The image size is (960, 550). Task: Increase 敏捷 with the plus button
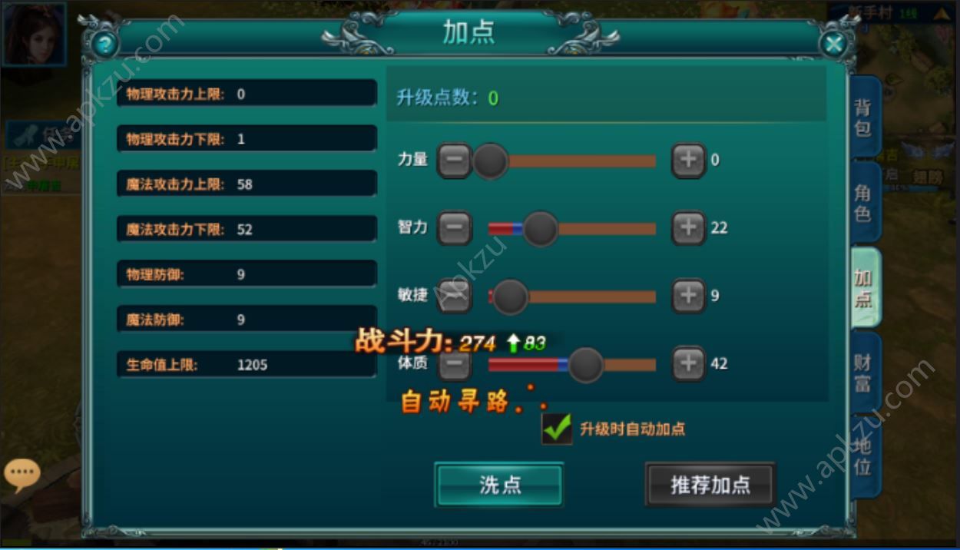(688, 296)
